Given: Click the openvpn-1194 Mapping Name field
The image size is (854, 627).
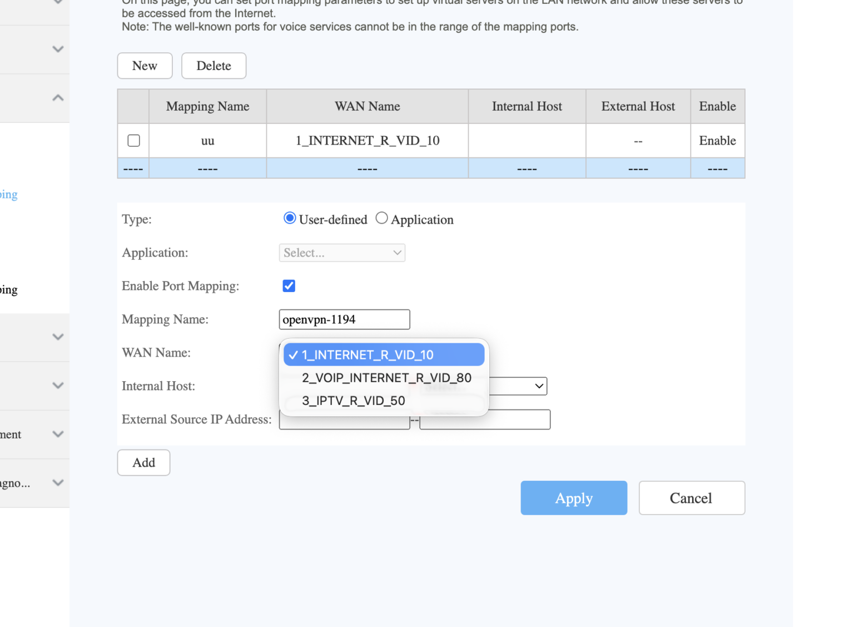Looking at the screenshot, I should [344, 319].
